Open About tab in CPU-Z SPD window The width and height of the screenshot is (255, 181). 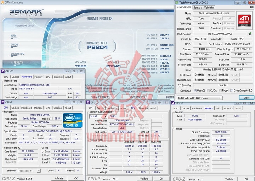point(153,108)
